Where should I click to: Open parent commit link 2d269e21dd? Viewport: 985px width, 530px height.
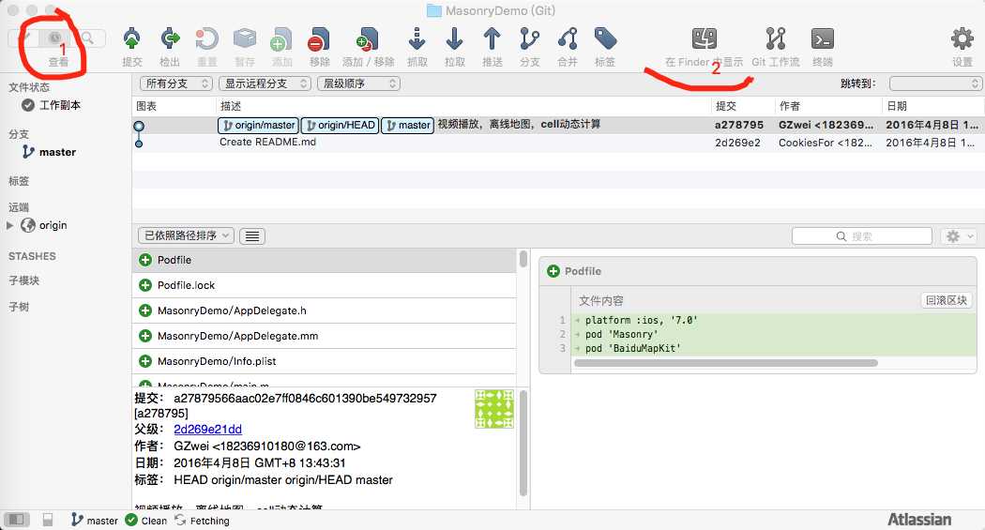208,429
